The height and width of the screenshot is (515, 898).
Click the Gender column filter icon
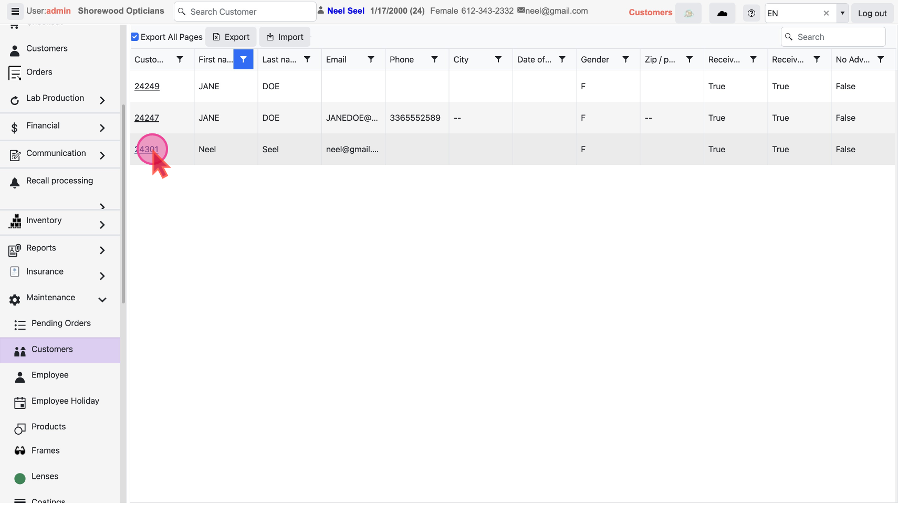(x=625, y=59)
